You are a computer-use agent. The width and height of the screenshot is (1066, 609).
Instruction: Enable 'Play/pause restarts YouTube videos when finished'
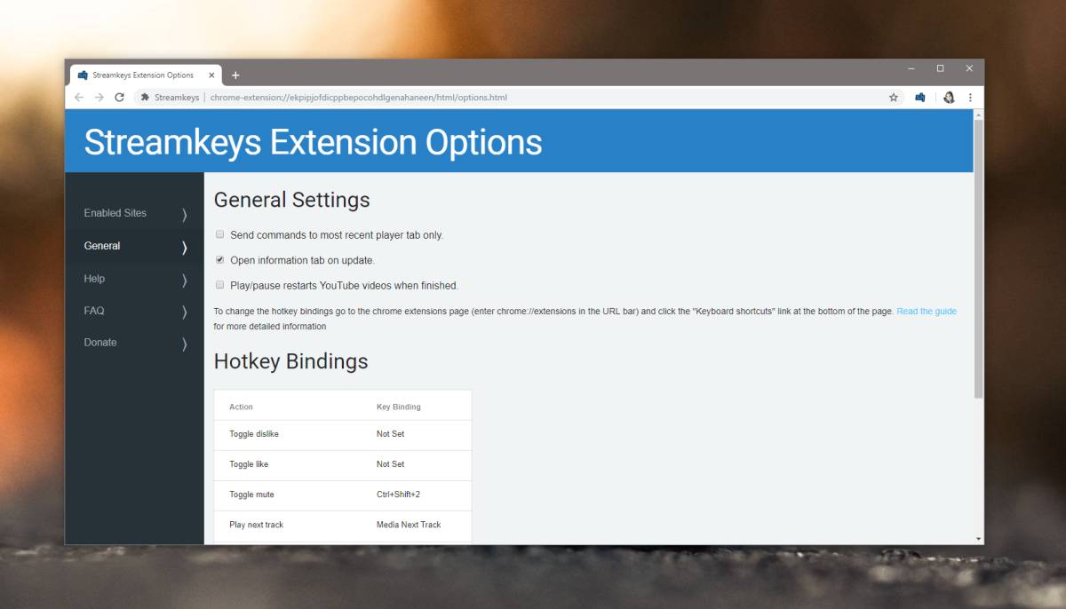coord(219,285)
